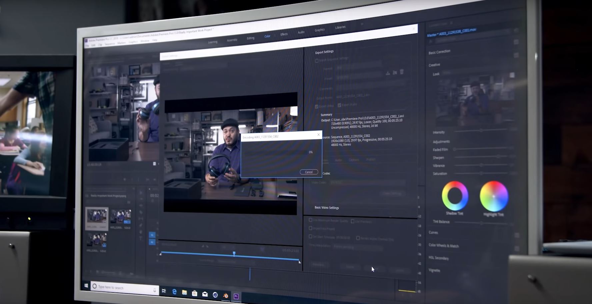Toggle the Match Sequence Settings checkbox
592x304 pixels.
[x=317, y=61]
